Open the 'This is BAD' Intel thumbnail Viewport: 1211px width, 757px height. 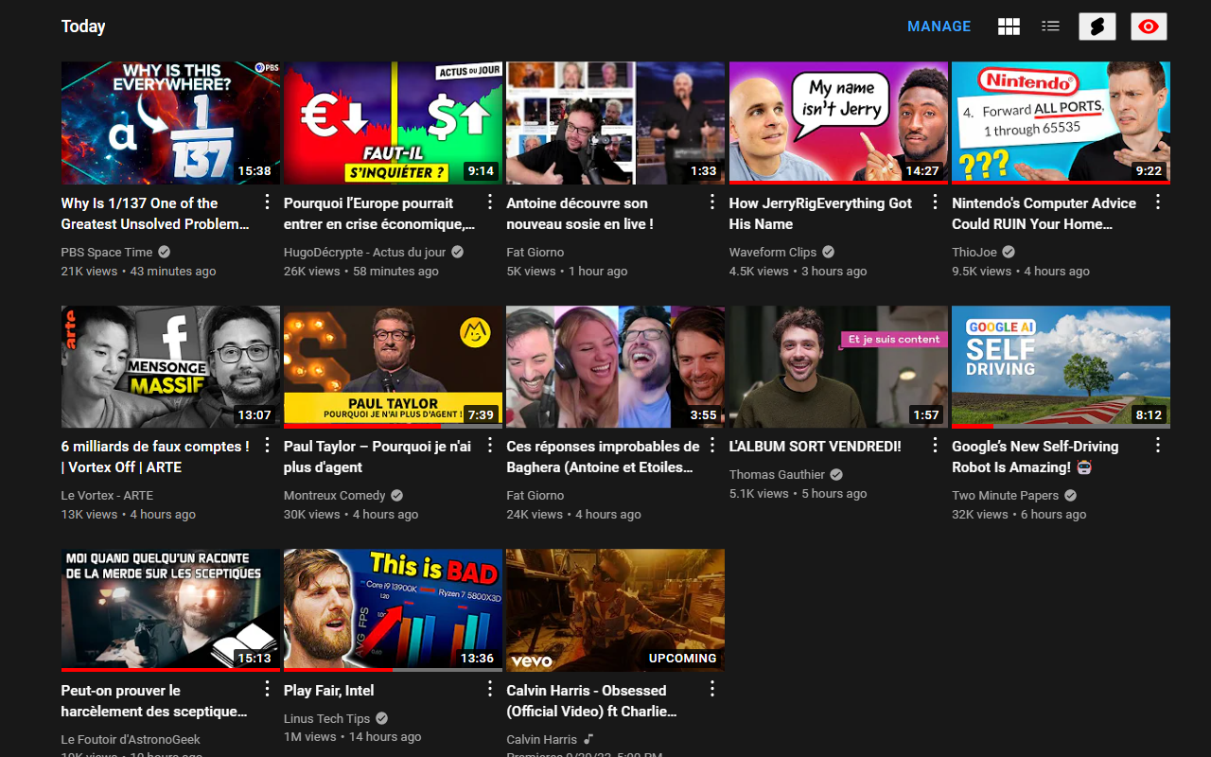click(393, 610)
